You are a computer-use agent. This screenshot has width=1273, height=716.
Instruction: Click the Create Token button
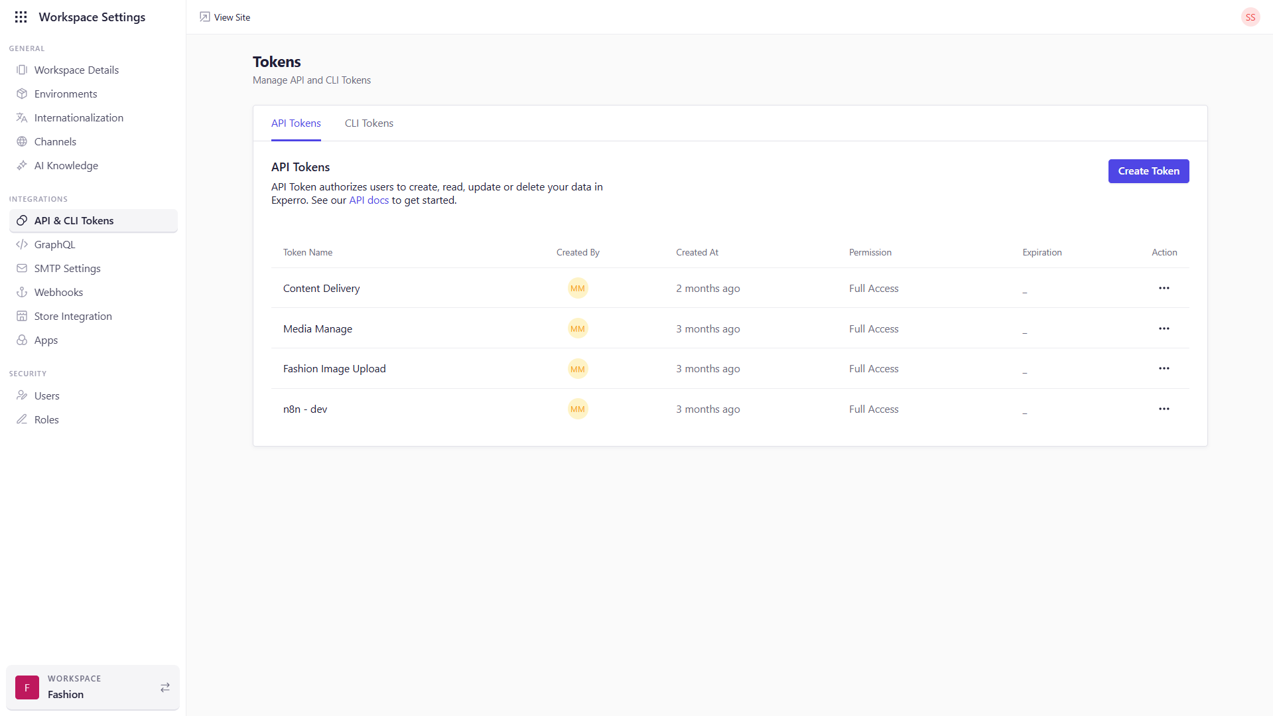1148,171
